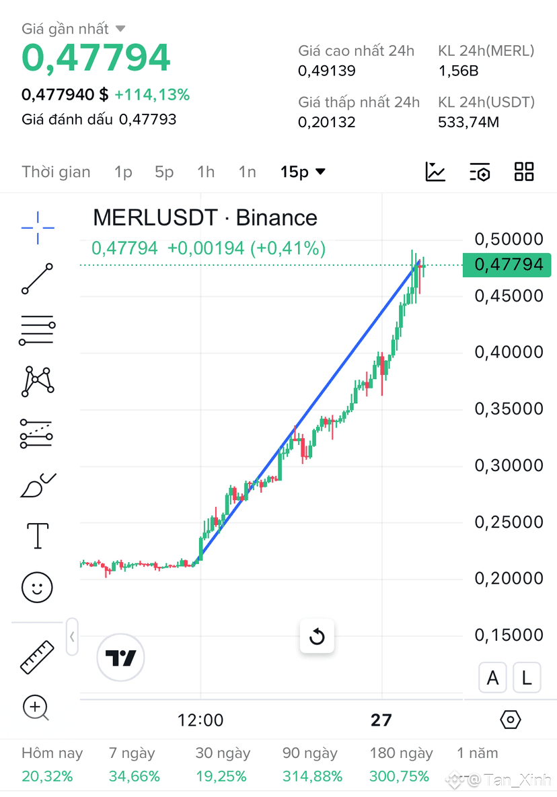557x797 pixels.
Task: Select the XABCD pattern tool
Action: 38,381
